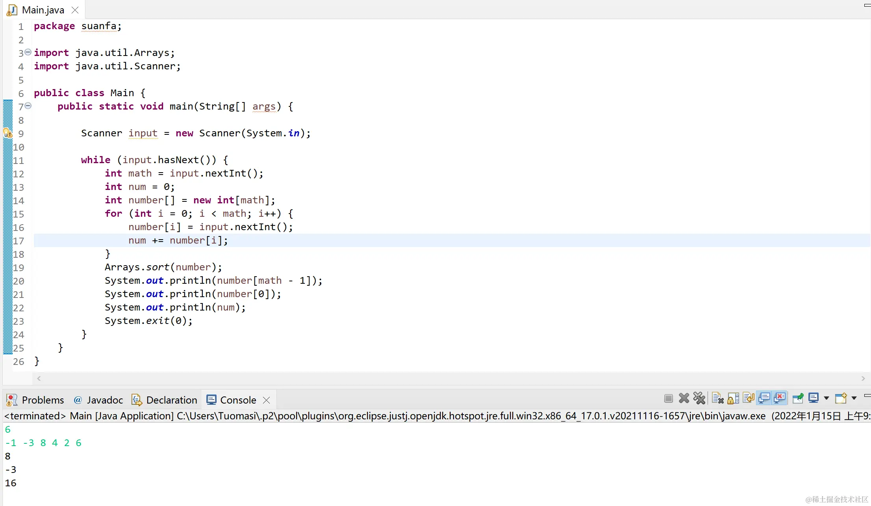Screen dimensions: 871x506
Task: Click the Terminate console button
Action: (668, 398)
